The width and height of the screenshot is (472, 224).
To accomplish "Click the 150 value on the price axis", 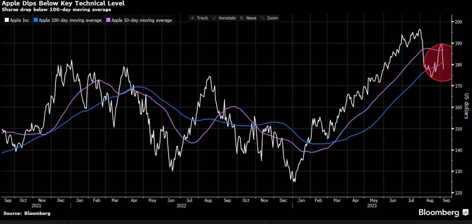I will coord(458,129).
